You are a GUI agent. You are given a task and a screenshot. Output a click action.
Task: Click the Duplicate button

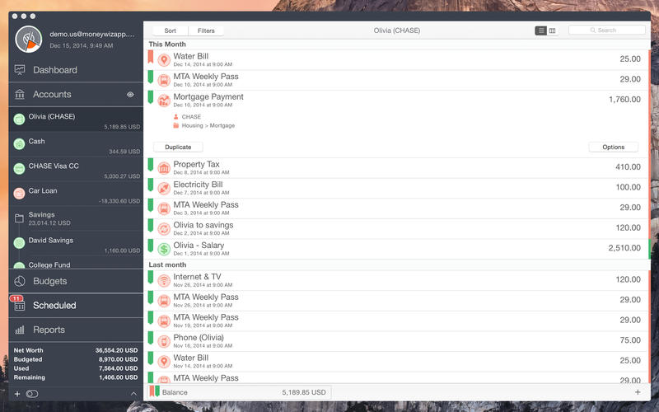pyautogui.click(x=178, y=147)
